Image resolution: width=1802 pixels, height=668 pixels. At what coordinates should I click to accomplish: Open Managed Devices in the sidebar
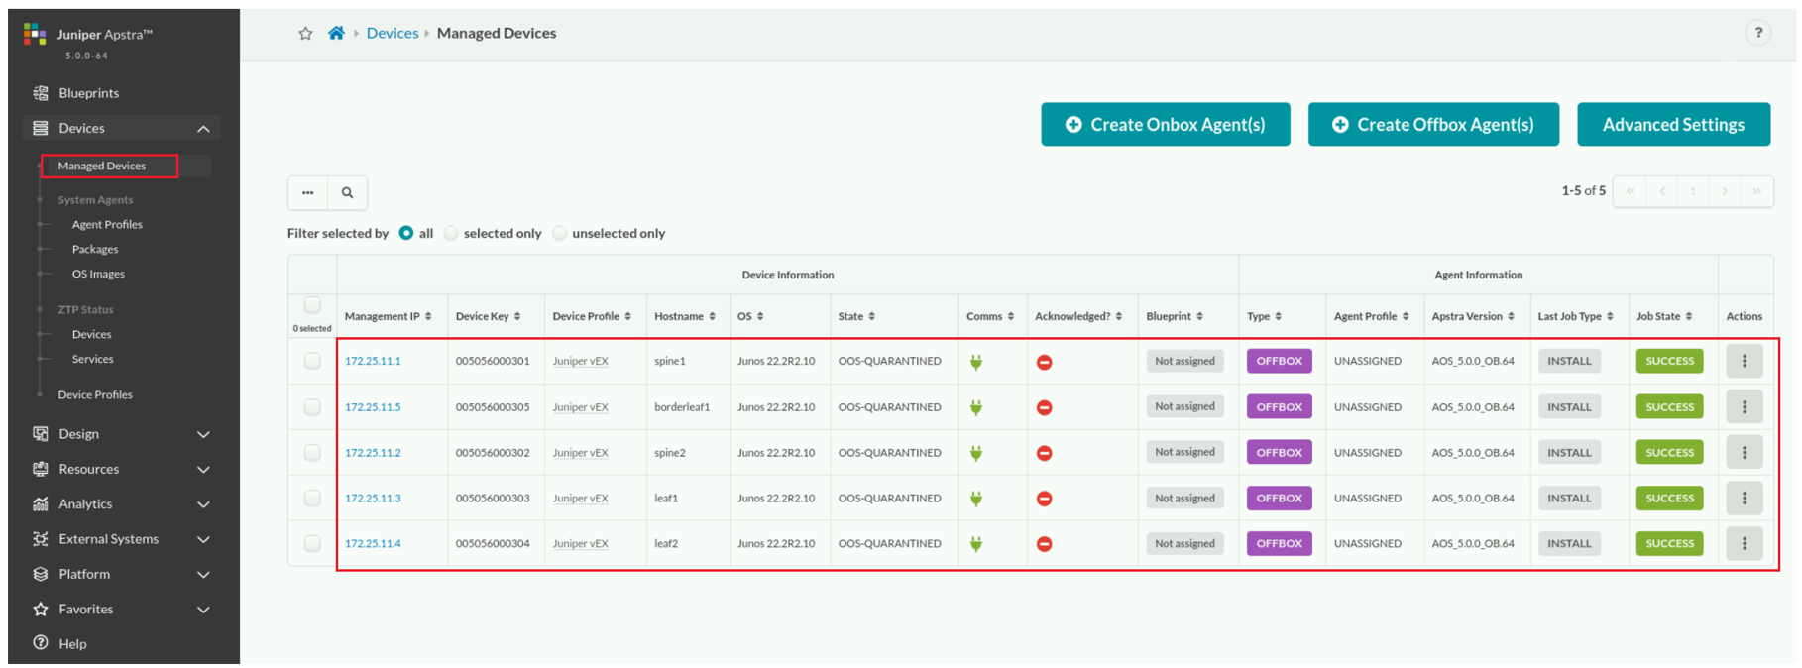point(102,166)
